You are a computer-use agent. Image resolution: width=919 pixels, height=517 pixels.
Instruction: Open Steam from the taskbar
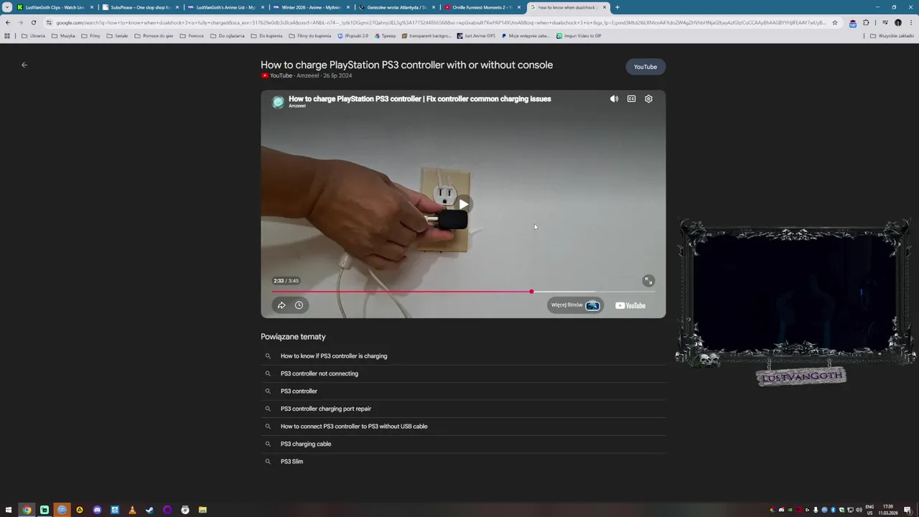(149, 510)
